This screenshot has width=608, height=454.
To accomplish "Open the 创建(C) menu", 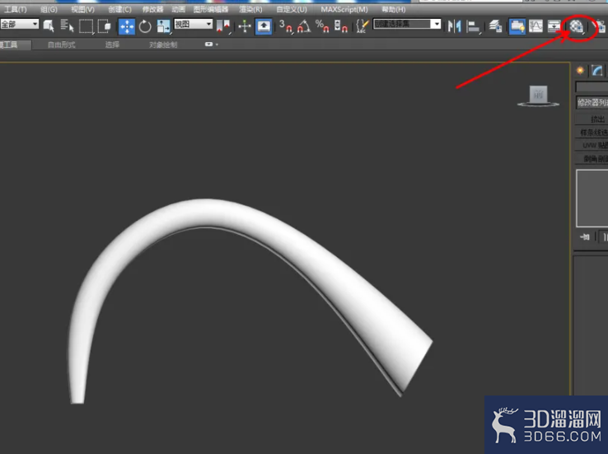I will pos(119,9).
